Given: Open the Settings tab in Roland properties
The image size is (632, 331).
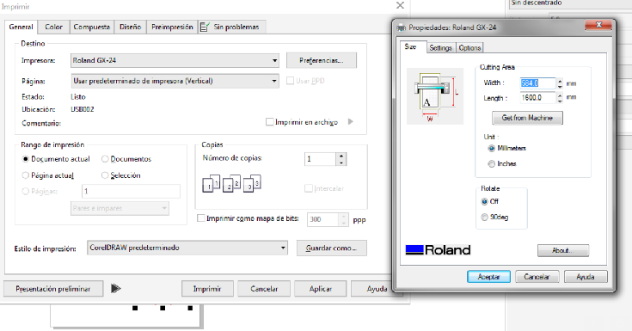Looking at the screenshot, I should coord(440,47).
